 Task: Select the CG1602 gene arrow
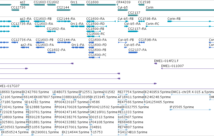pyautogui.click(x=51, y=5)
